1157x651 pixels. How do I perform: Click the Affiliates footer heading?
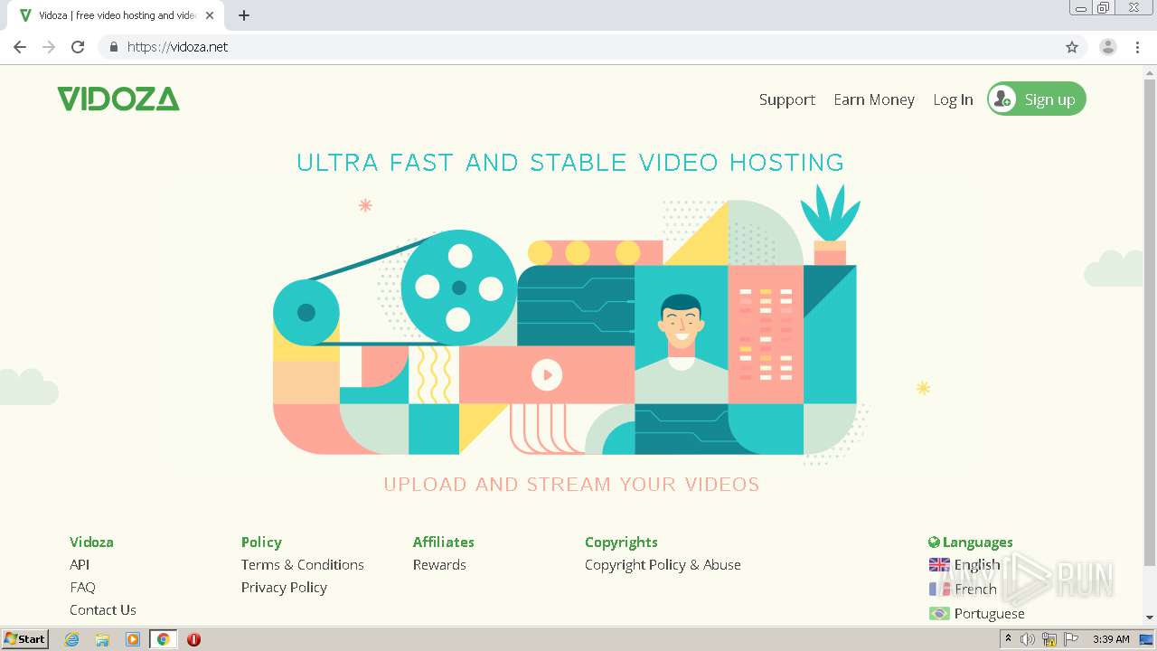click(x=444, y=542)
